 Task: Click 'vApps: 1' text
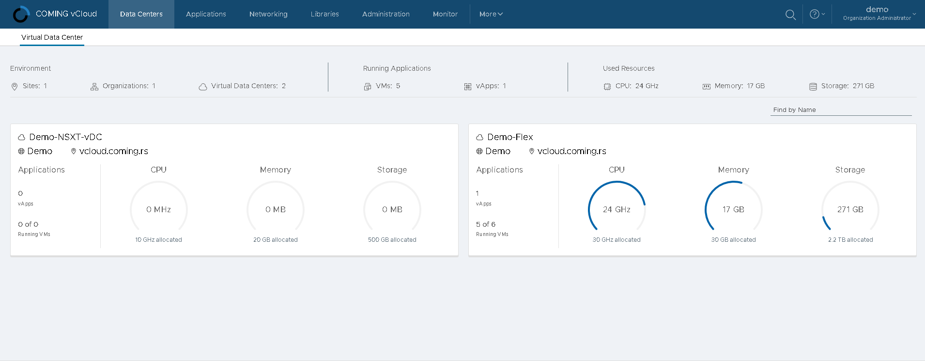pyautogui.click(x=491, y=86)
